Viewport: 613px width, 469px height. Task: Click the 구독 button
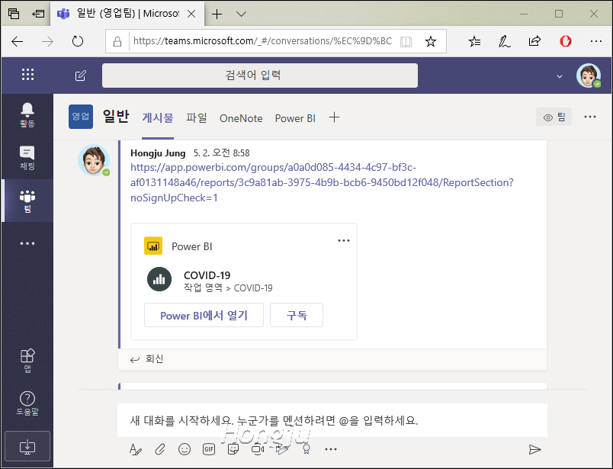pyautogui.click(x=297, y=315)
